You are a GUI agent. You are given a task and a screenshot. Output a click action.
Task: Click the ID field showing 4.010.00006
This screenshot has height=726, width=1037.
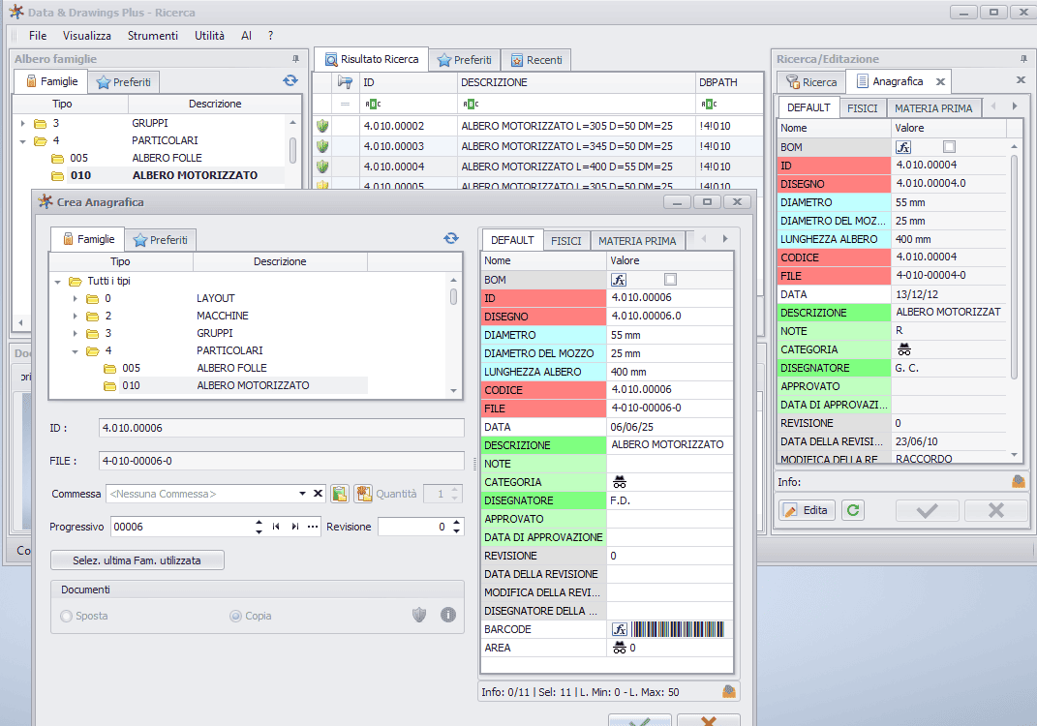coord(282,428)
